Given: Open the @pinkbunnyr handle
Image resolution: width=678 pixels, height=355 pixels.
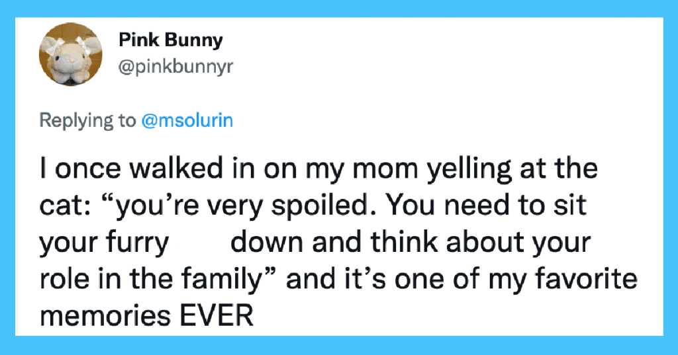Looking at the screenshot, I should [x=175, y=67].
